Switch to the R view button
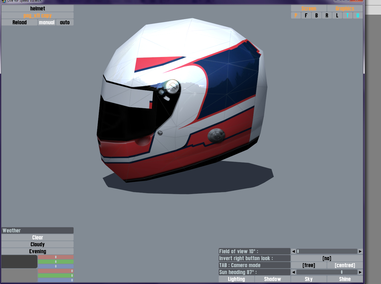Screen dimensions: 381x284 coord(327,16)
